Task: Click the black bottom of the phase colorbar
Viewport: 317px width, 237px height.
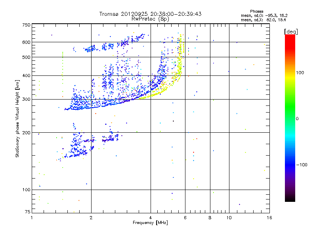Action: 290,199
